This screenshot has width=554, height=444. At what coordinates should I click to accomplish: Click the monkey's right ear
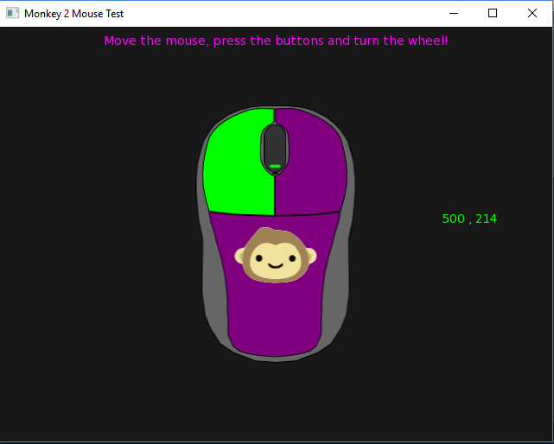tap(310, 256)
